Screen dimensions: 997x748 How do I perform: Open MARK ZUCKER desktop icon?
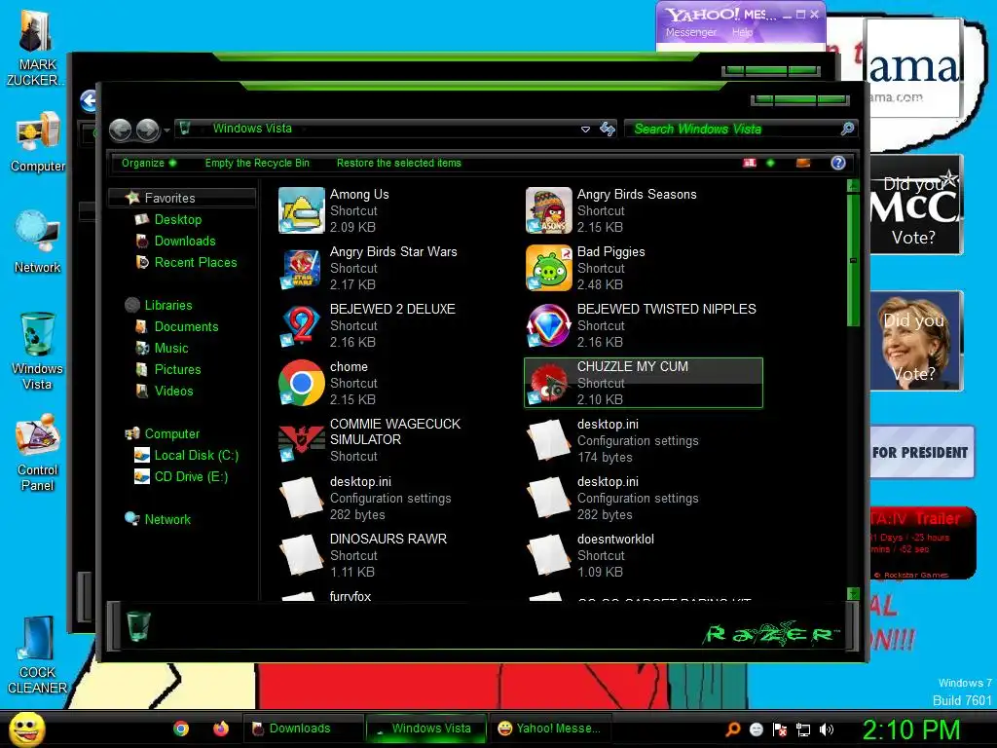pos(36,48)
